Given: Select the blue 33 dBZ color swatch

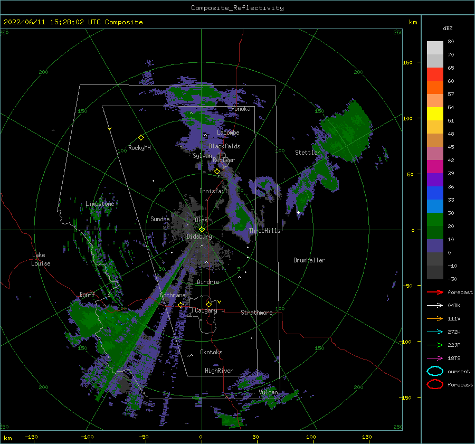Looking at the screenshot, I should coord(435,193).
